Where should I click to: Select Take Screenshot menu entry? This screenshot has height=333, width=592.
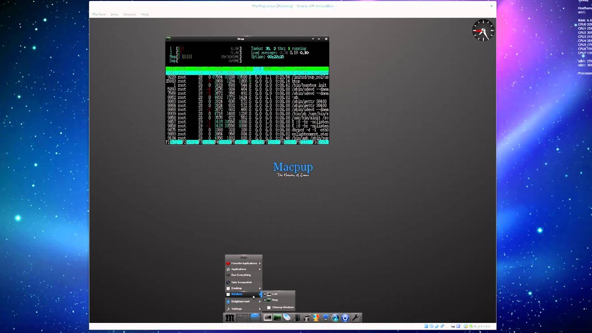pos(244,282)
